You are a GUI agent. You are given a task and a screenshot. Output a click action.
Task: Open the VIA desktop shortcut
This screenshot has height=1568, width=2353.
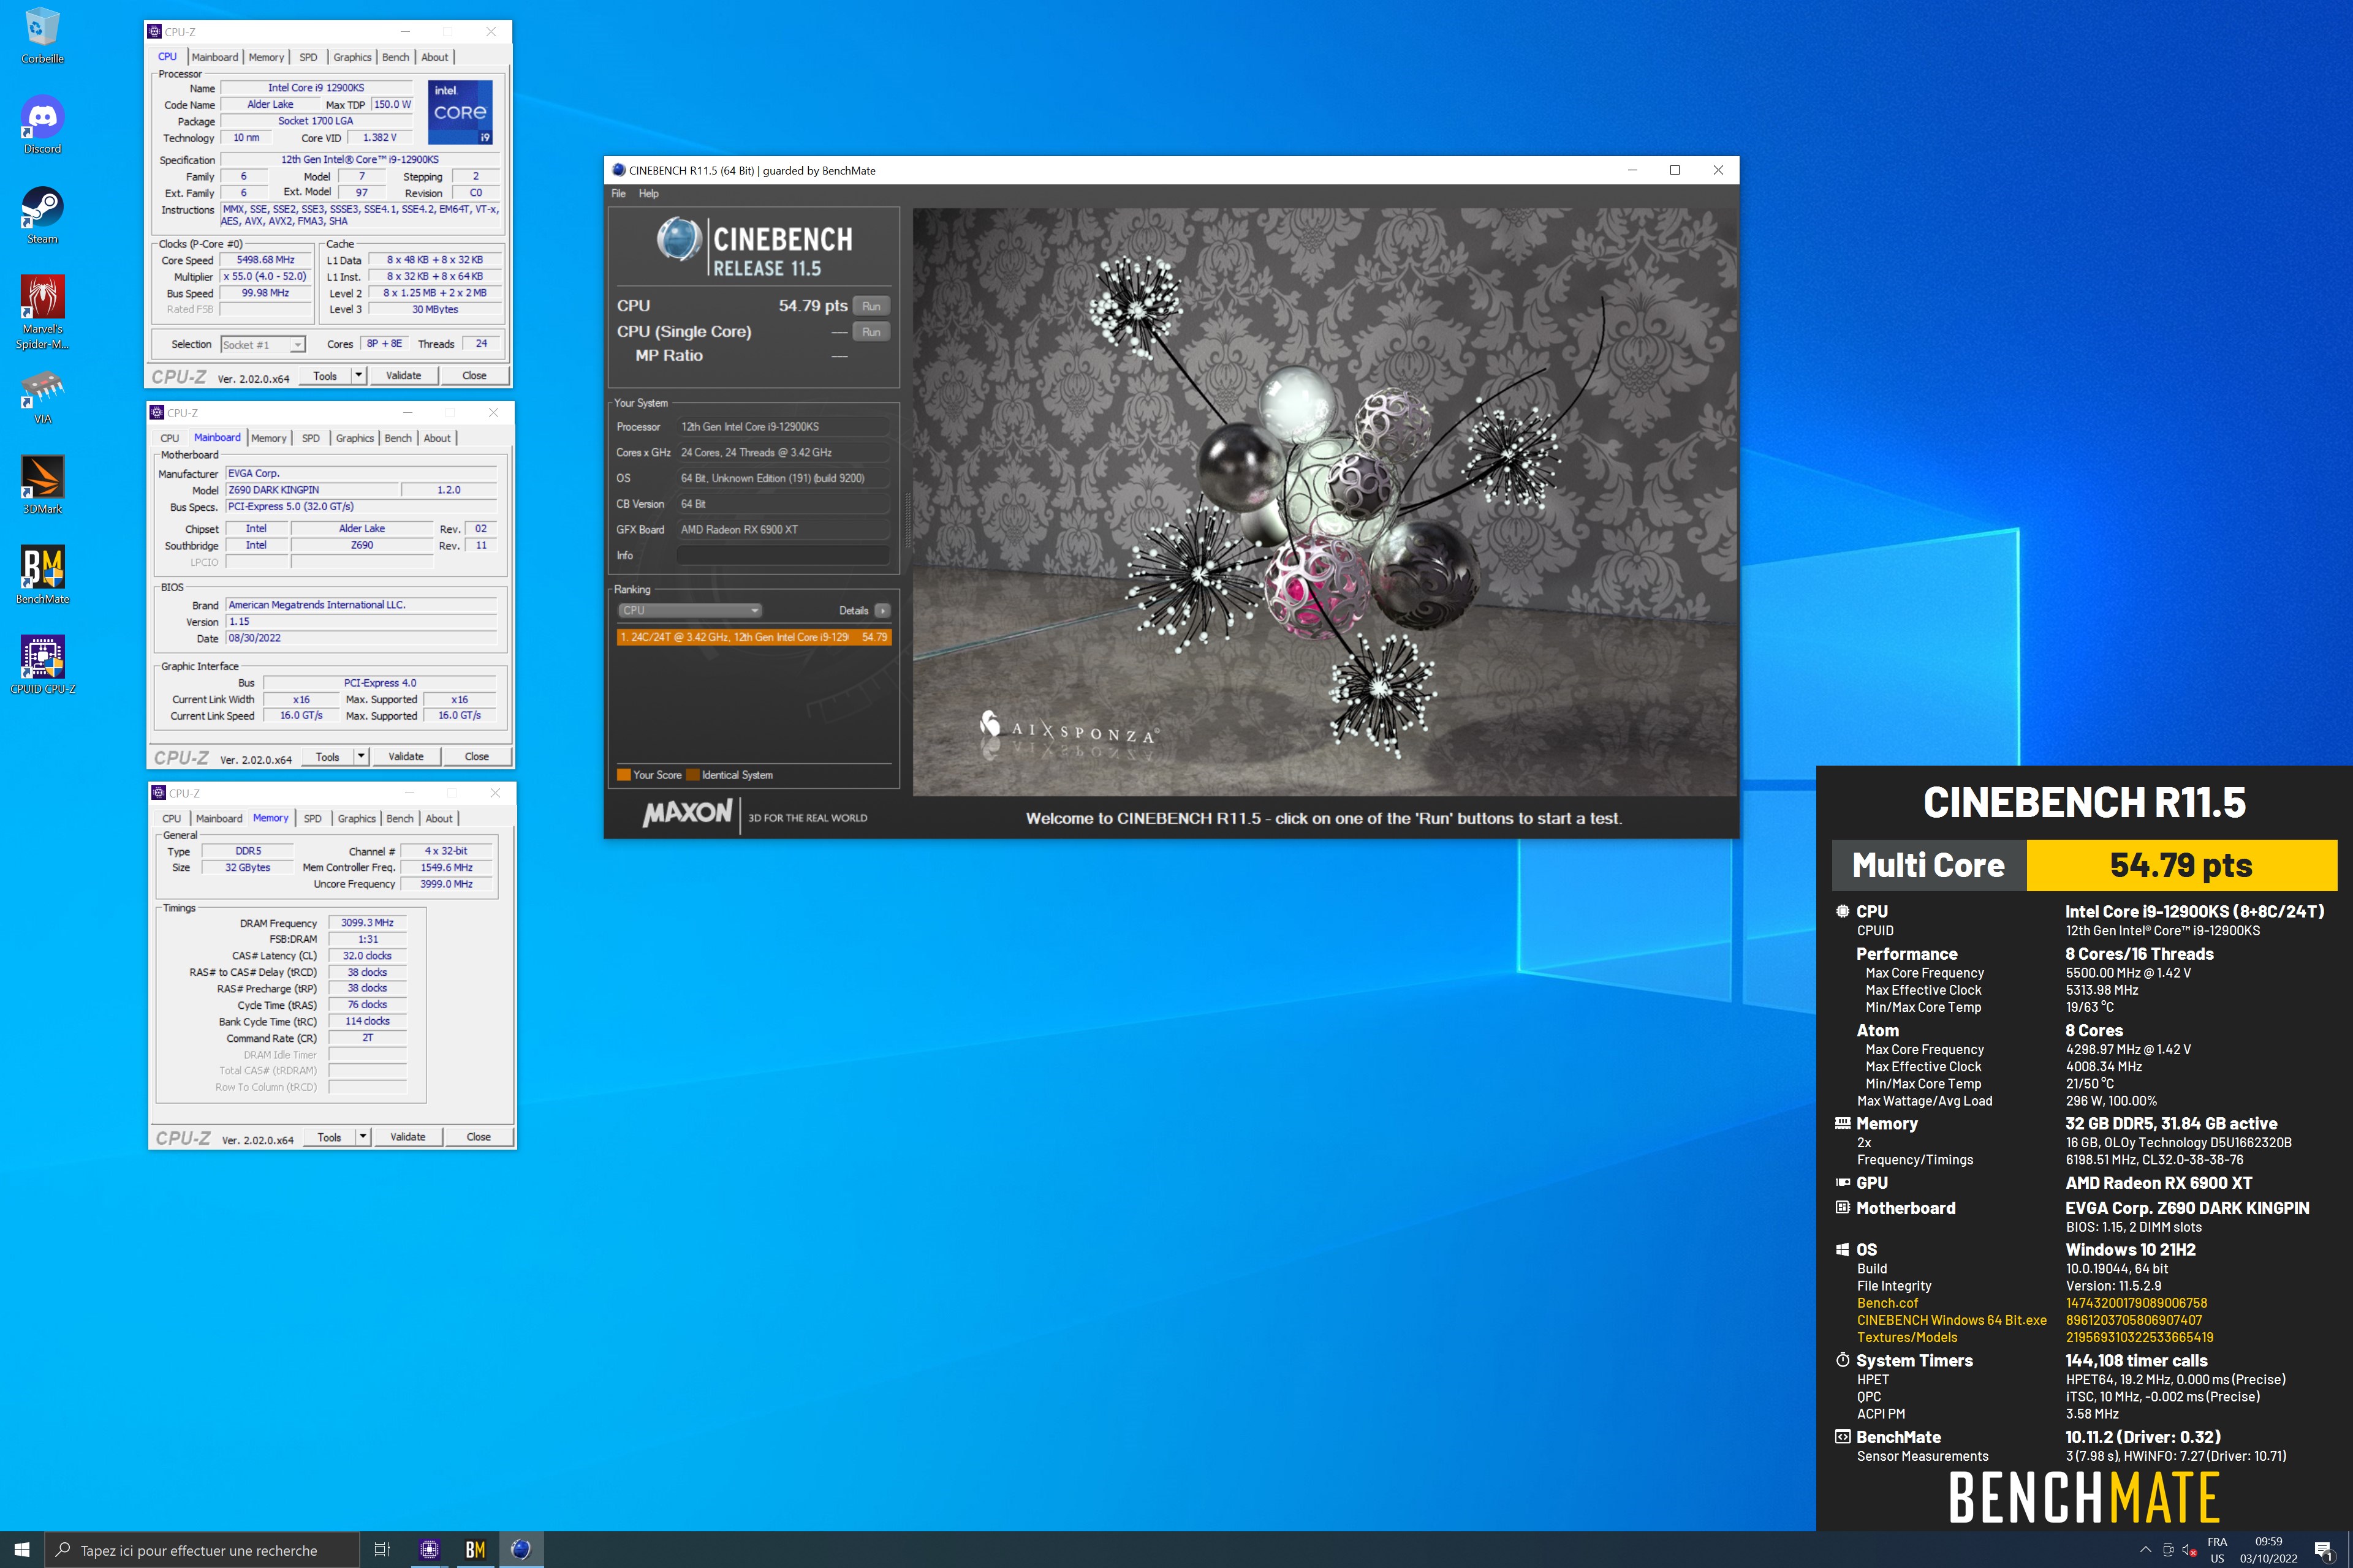42,397
